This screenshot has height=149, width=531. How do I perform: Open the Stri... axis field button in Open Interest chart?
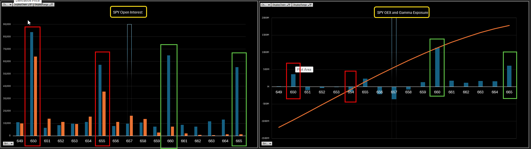click(x=8, y=143)
